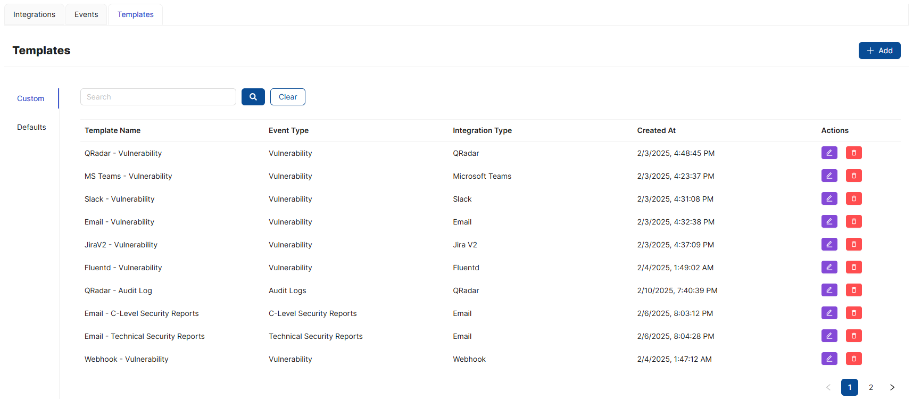Delete the QRadar - Vulnerability template
Viewport: 913px width, 399px height.
click(853, 153)
